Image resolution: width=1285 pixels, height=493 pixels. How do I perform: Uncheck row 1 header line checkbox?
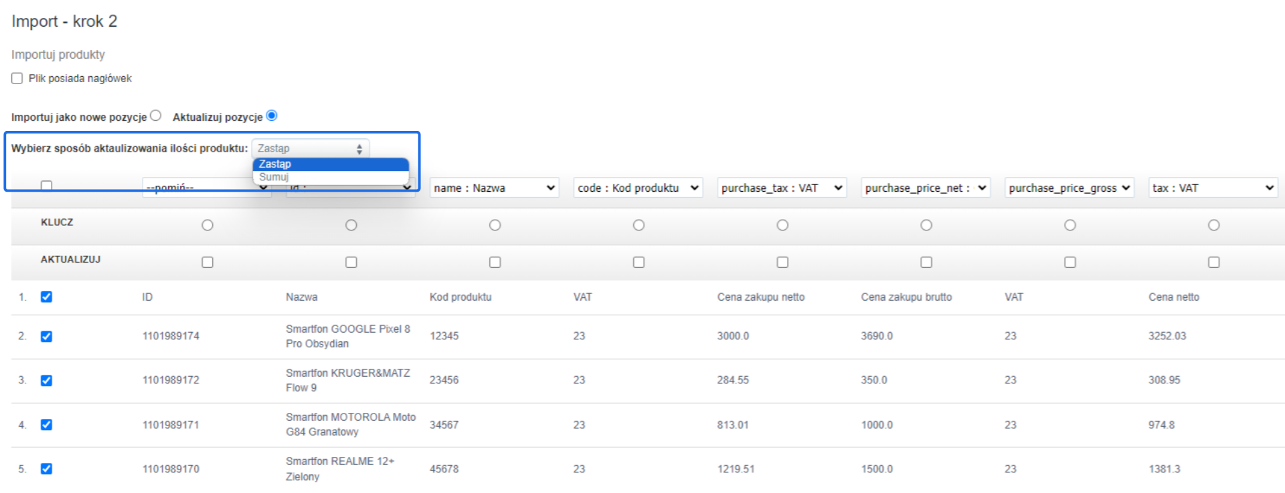pyautogui.click(x=46, y=297)
